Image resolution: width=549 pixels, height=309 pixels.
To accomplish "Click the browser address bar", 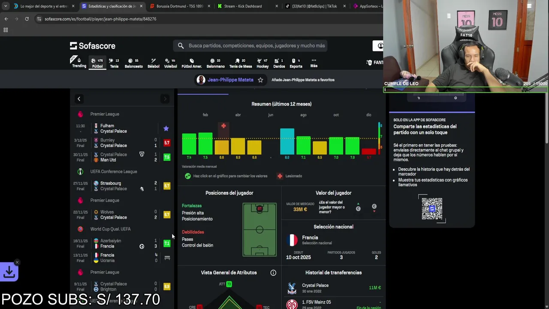I will [x=210, y=19].
